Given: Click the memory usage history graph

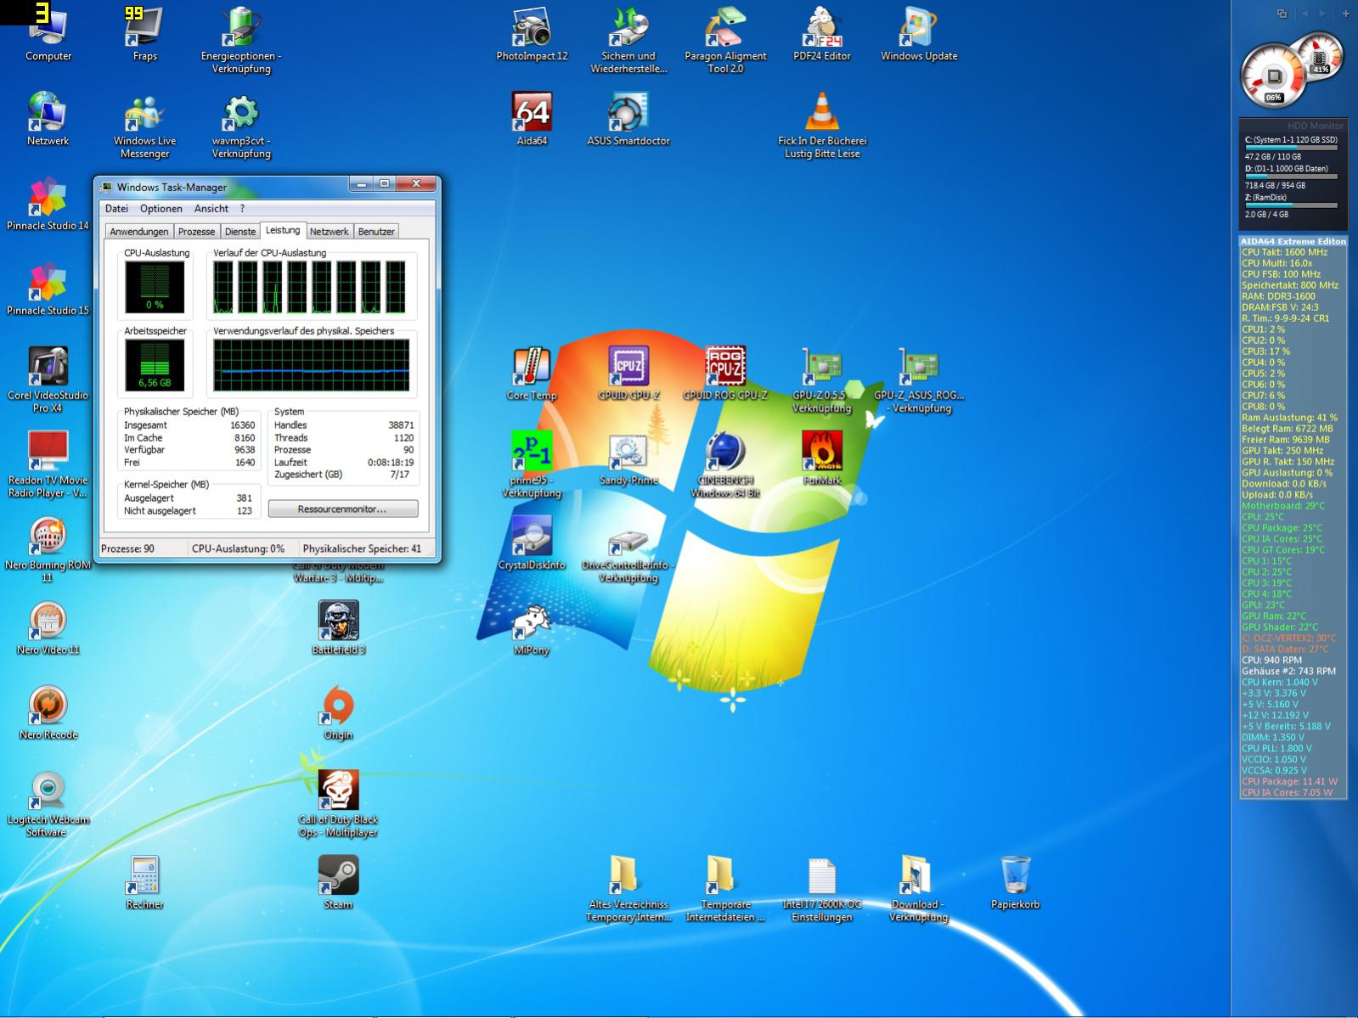Looking at the screenshot, I should pos(311,365).
